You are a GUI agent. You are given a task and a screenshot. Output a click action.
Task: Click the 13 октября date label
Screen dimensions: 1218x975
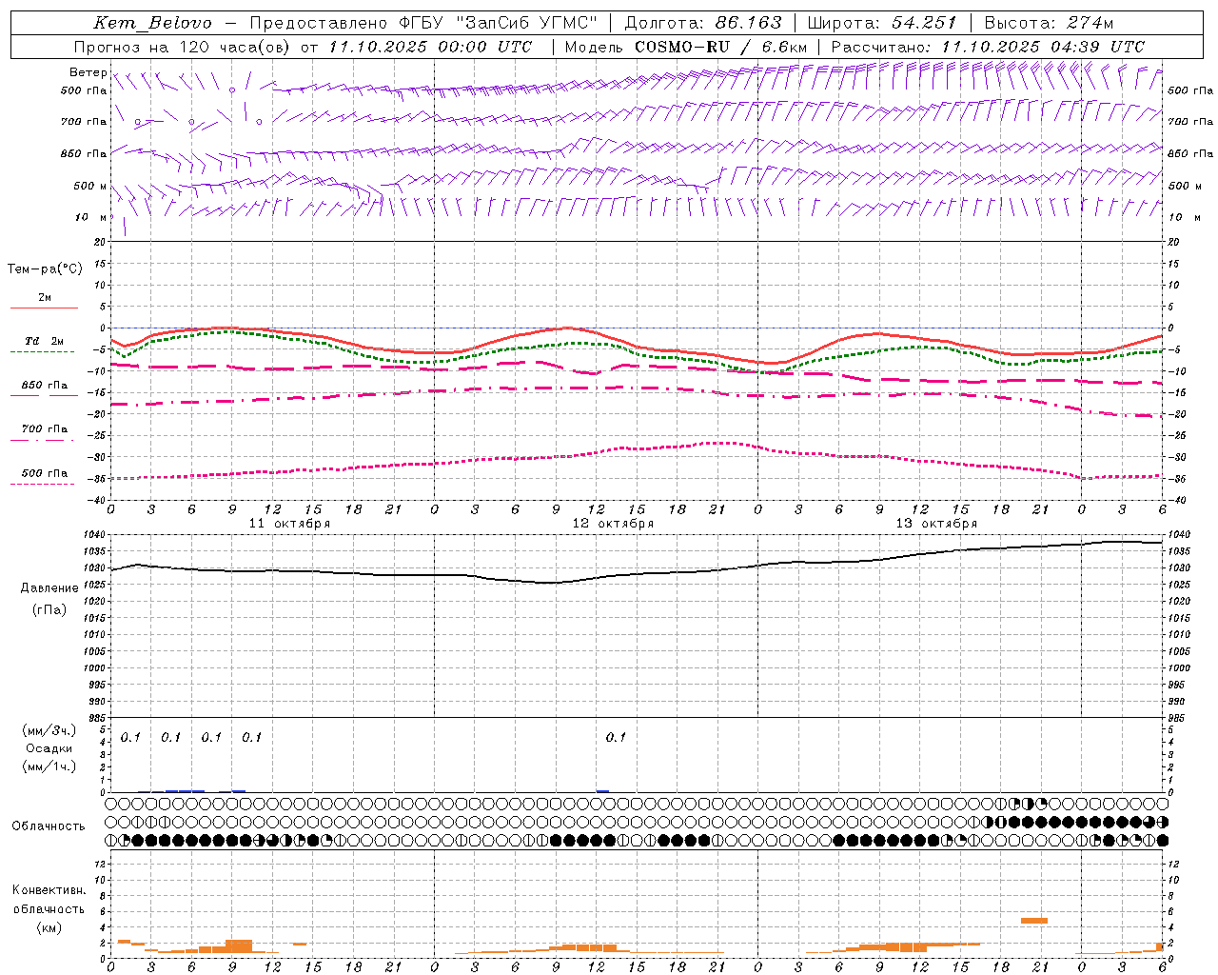[x=936, y=524]
